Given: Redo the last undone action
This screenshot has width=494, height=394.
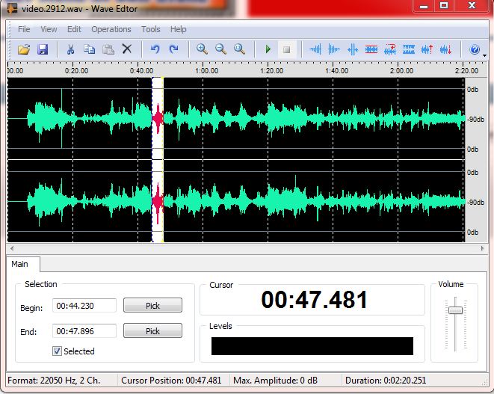Looking at the screenshot, I should tap(173, 49).
